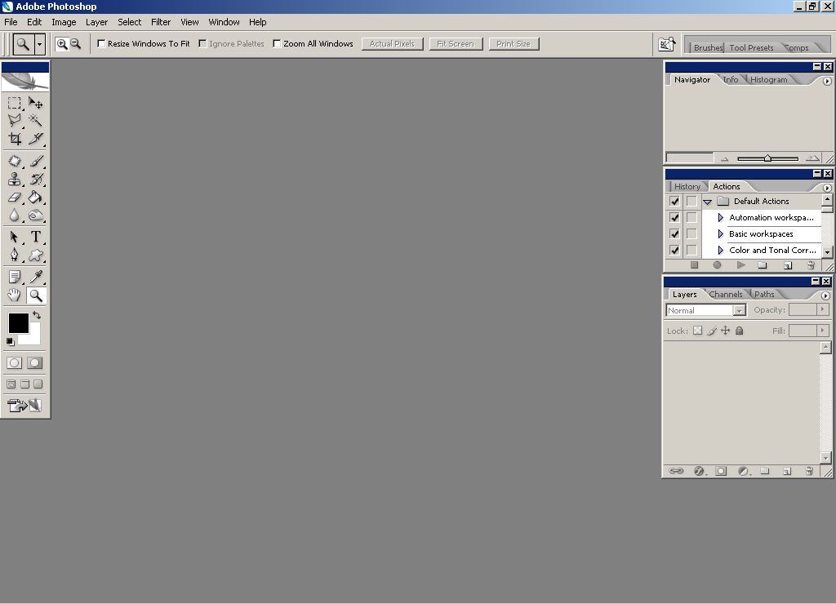The image size is (836, 604).
Task: Select the Clone Stamp tool
Action: pyautogui.click(x=15, y=179)
